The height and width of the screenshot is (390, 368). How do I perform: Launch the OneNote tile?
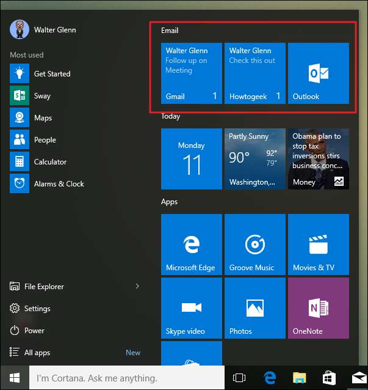(318, 308)
